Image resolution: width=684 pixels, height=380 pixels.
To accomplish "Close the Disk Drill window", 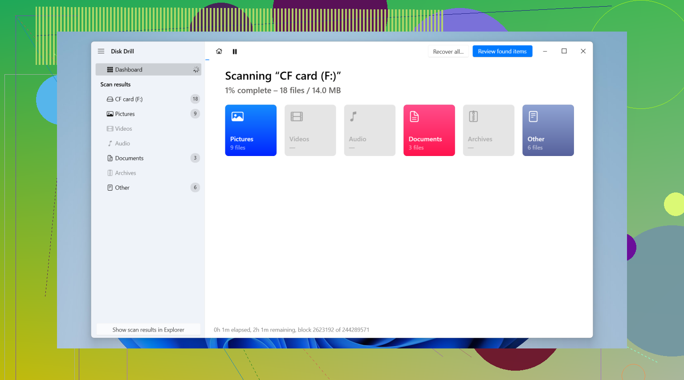I will pos(583,51).
